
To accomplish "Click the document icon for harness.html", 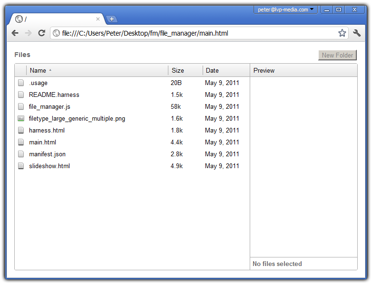I will [21, 130].
